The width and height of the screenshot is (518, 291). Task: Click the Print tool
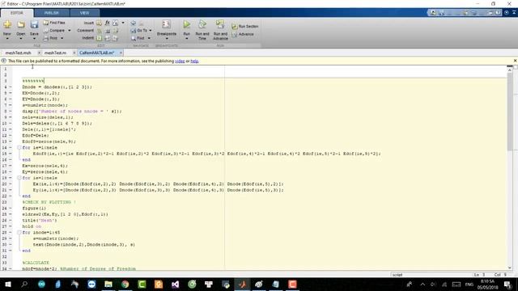(x=51, y=38)
